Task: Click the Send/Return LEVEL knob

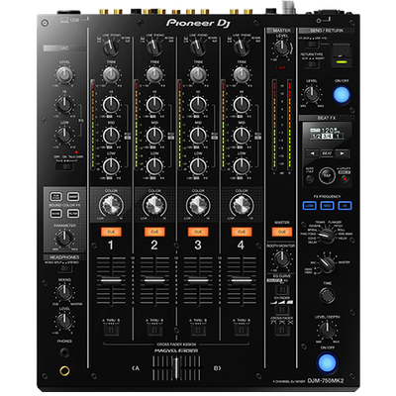Action: coord(311,94)
